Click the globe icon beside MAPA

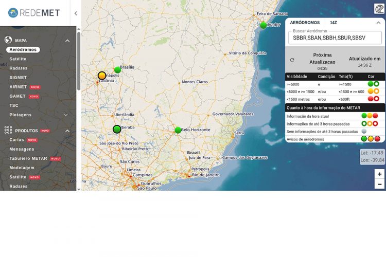pyautogui.click(x=8, y=40)
